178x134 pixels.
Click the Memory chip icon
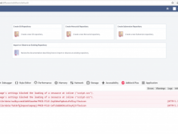56,83
